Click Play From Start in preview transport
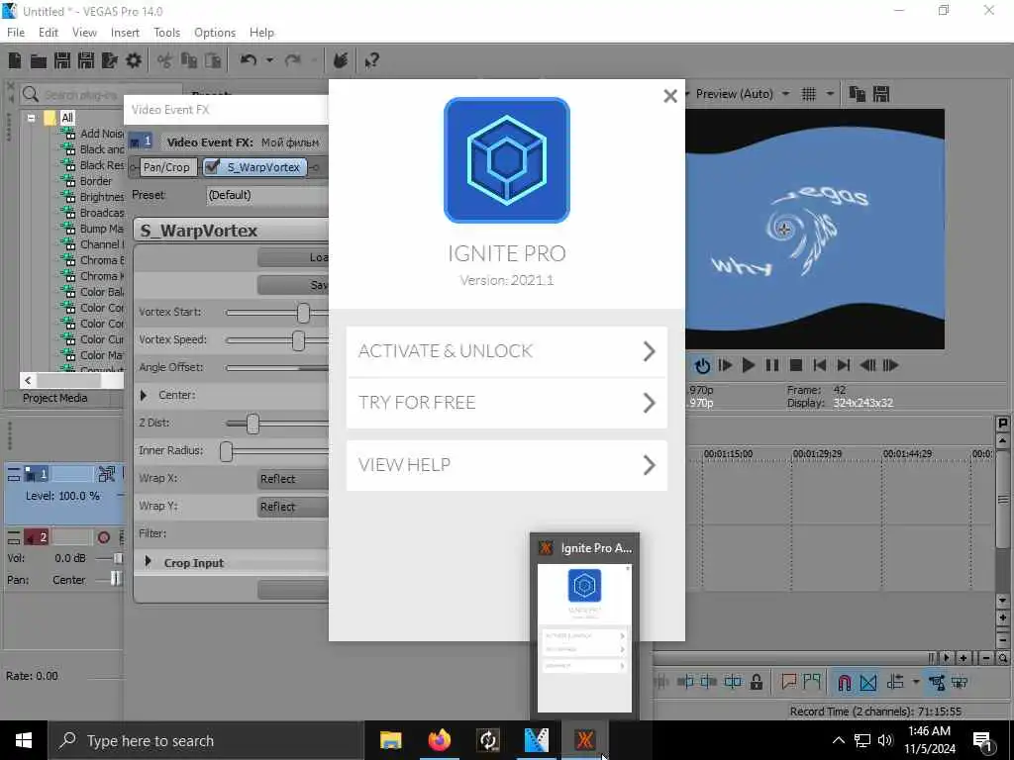 click(x=725, y=366)
